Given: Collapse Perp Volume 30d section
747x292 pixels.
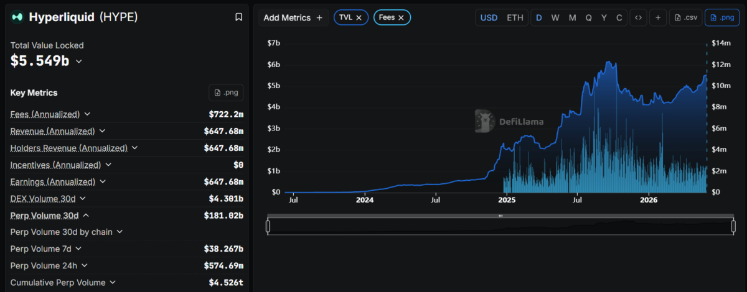Looking at the screenshot, I should (x=86, y=215).
